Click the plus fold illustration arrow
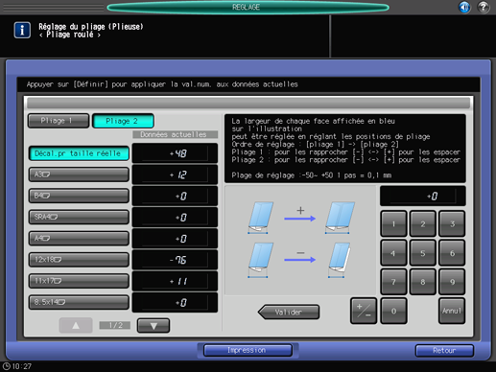 (300, 219)
